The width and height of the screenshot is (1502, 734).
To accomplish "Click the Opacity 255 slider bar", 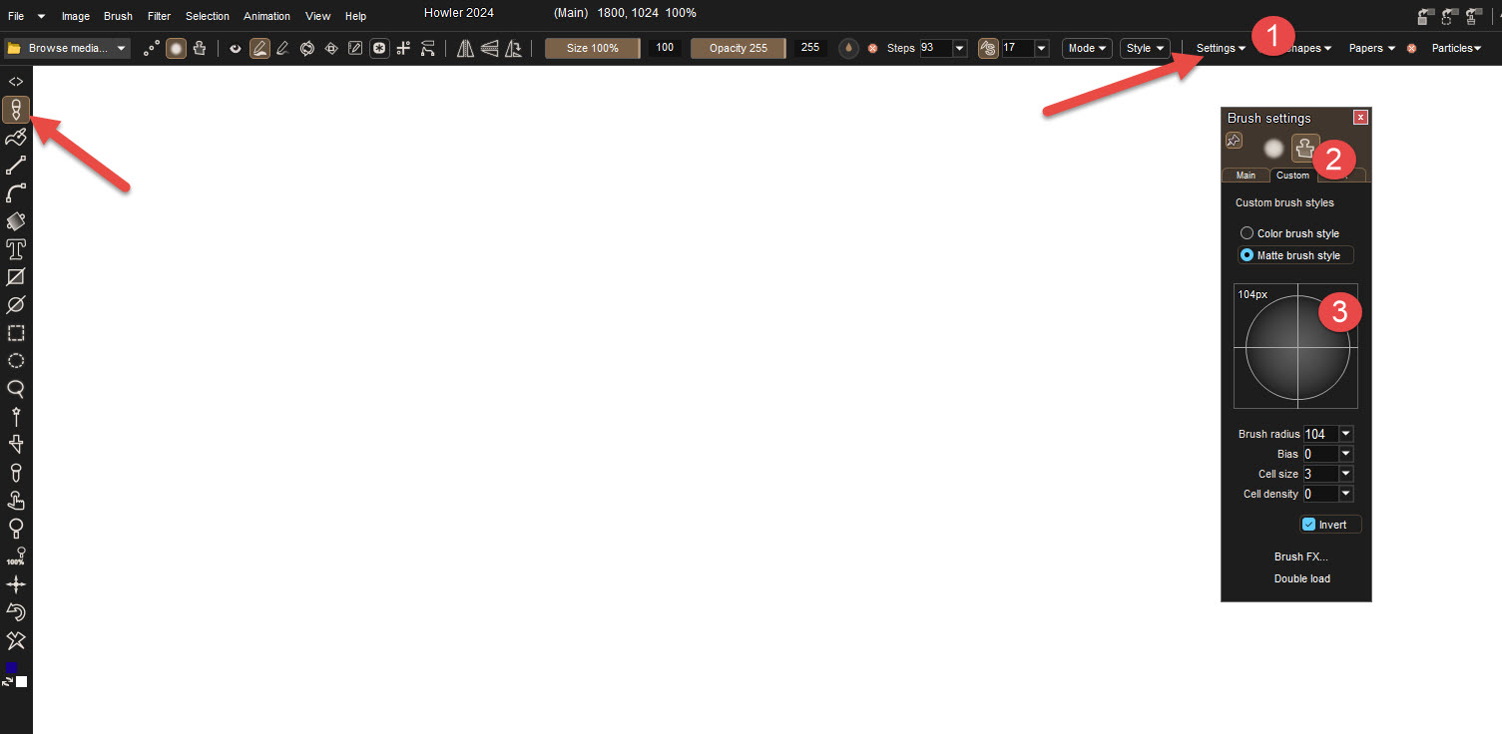I will [738, 48].
